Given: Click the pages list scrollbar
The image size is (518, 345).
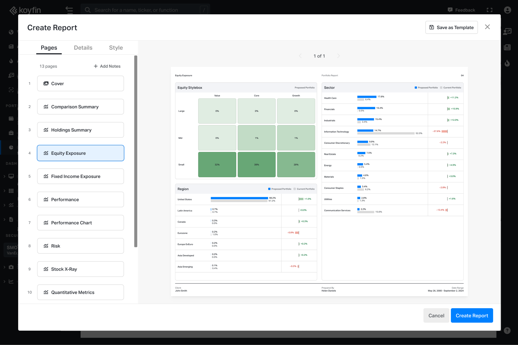Looking at the screenshot, I should [x=136, y=151].
